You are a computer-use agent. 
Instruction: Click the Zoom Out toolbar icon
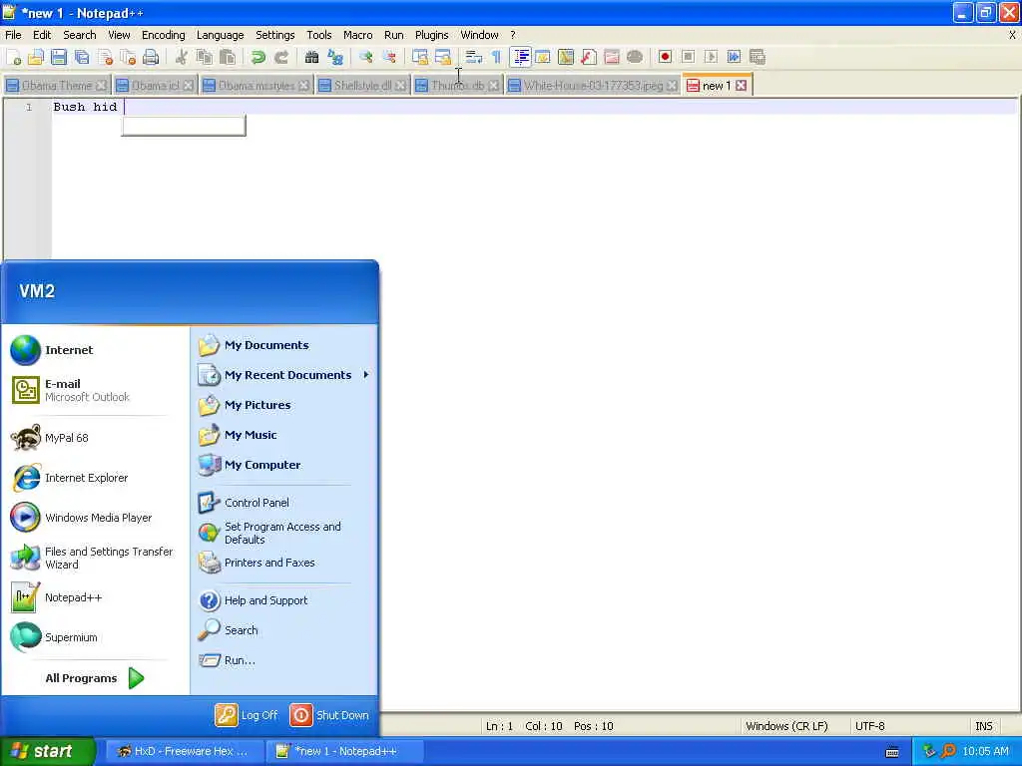click(x=389, y=57)
